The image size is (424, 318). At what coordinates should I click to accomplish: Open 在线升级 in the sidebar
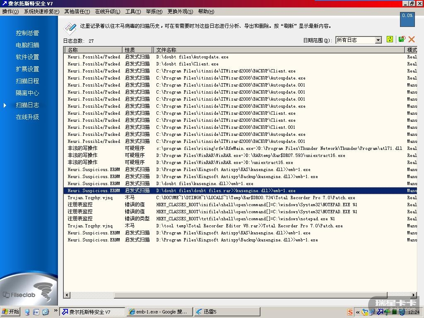[27, 117]
